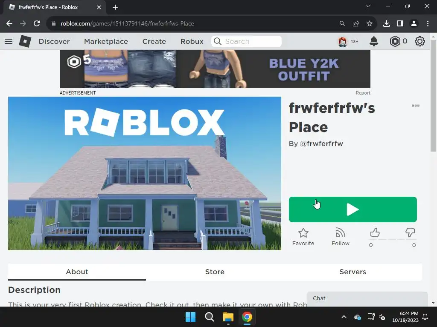Image resolution: width=437 pixels, height=327 pixels.
Task: Click the address bar URL
Action: click(x=127, y=24)
